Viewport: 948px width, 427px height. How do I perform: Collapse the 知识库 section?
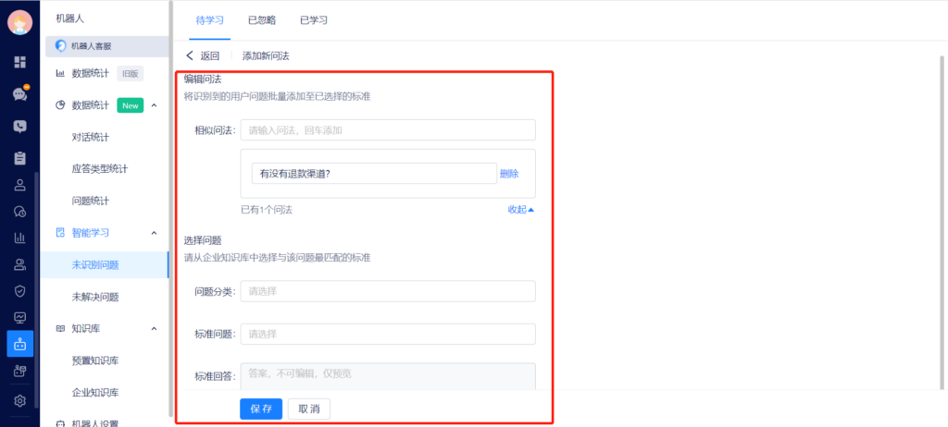point(154,329)
